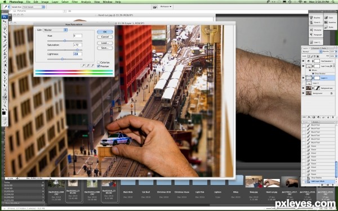This screenshot has height=211, width=338.
Task: Hide the Hue/Saturation 1 layer
Action: pyautogui.click(x=303, y=61)
